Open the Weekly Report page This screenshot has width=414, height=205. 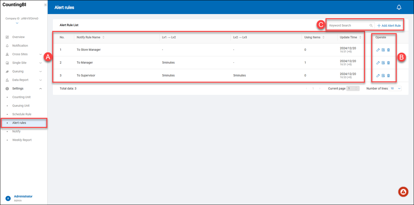pos(22,140)
